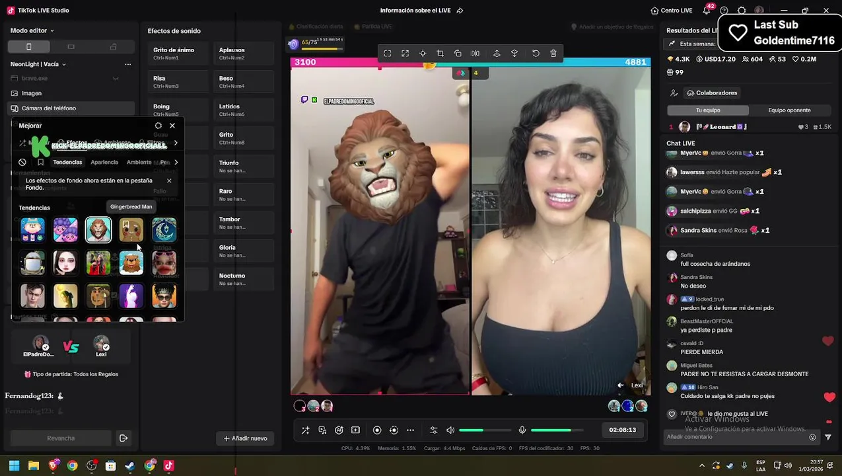Click the stretch-to-screen expand icon in canvas toolbar
Screen dimensions: 842x476
[x=405, y=54]
